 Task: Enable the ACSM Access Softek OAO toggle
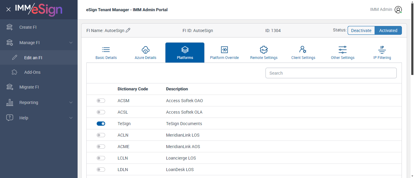pyautogui.click(x=101, y=101)
